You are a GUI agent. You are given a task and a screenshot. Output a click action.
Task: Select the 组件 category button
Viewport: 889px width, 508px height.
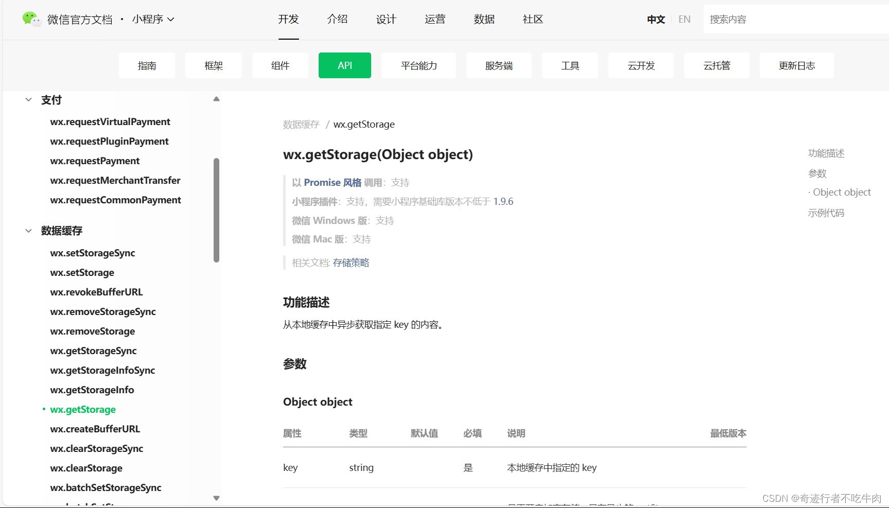tap(280, 65)
